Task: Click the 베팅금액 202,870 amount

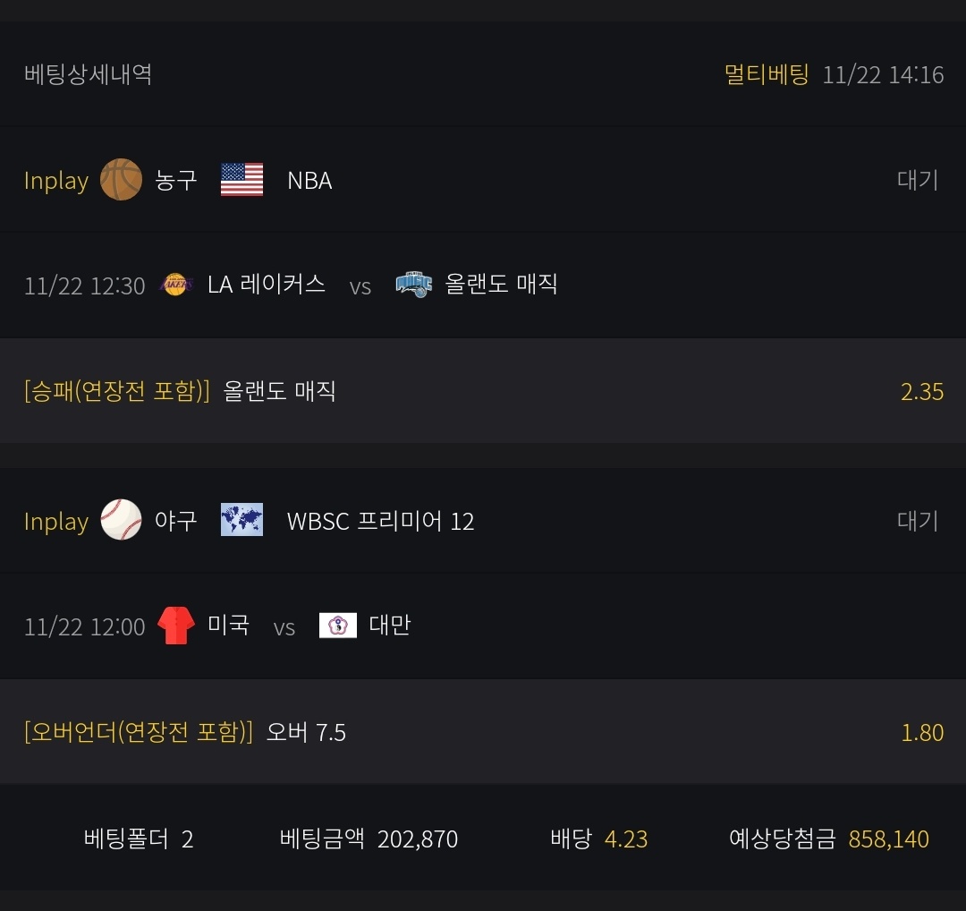Action: coord(417,839)
